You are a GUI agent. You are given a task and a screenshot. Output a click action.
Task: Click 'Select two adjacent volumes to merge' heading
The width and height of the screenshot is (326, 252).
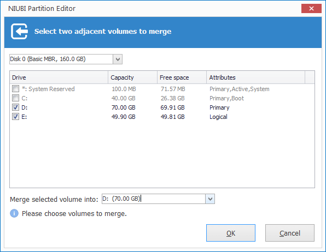coord(103,31)
